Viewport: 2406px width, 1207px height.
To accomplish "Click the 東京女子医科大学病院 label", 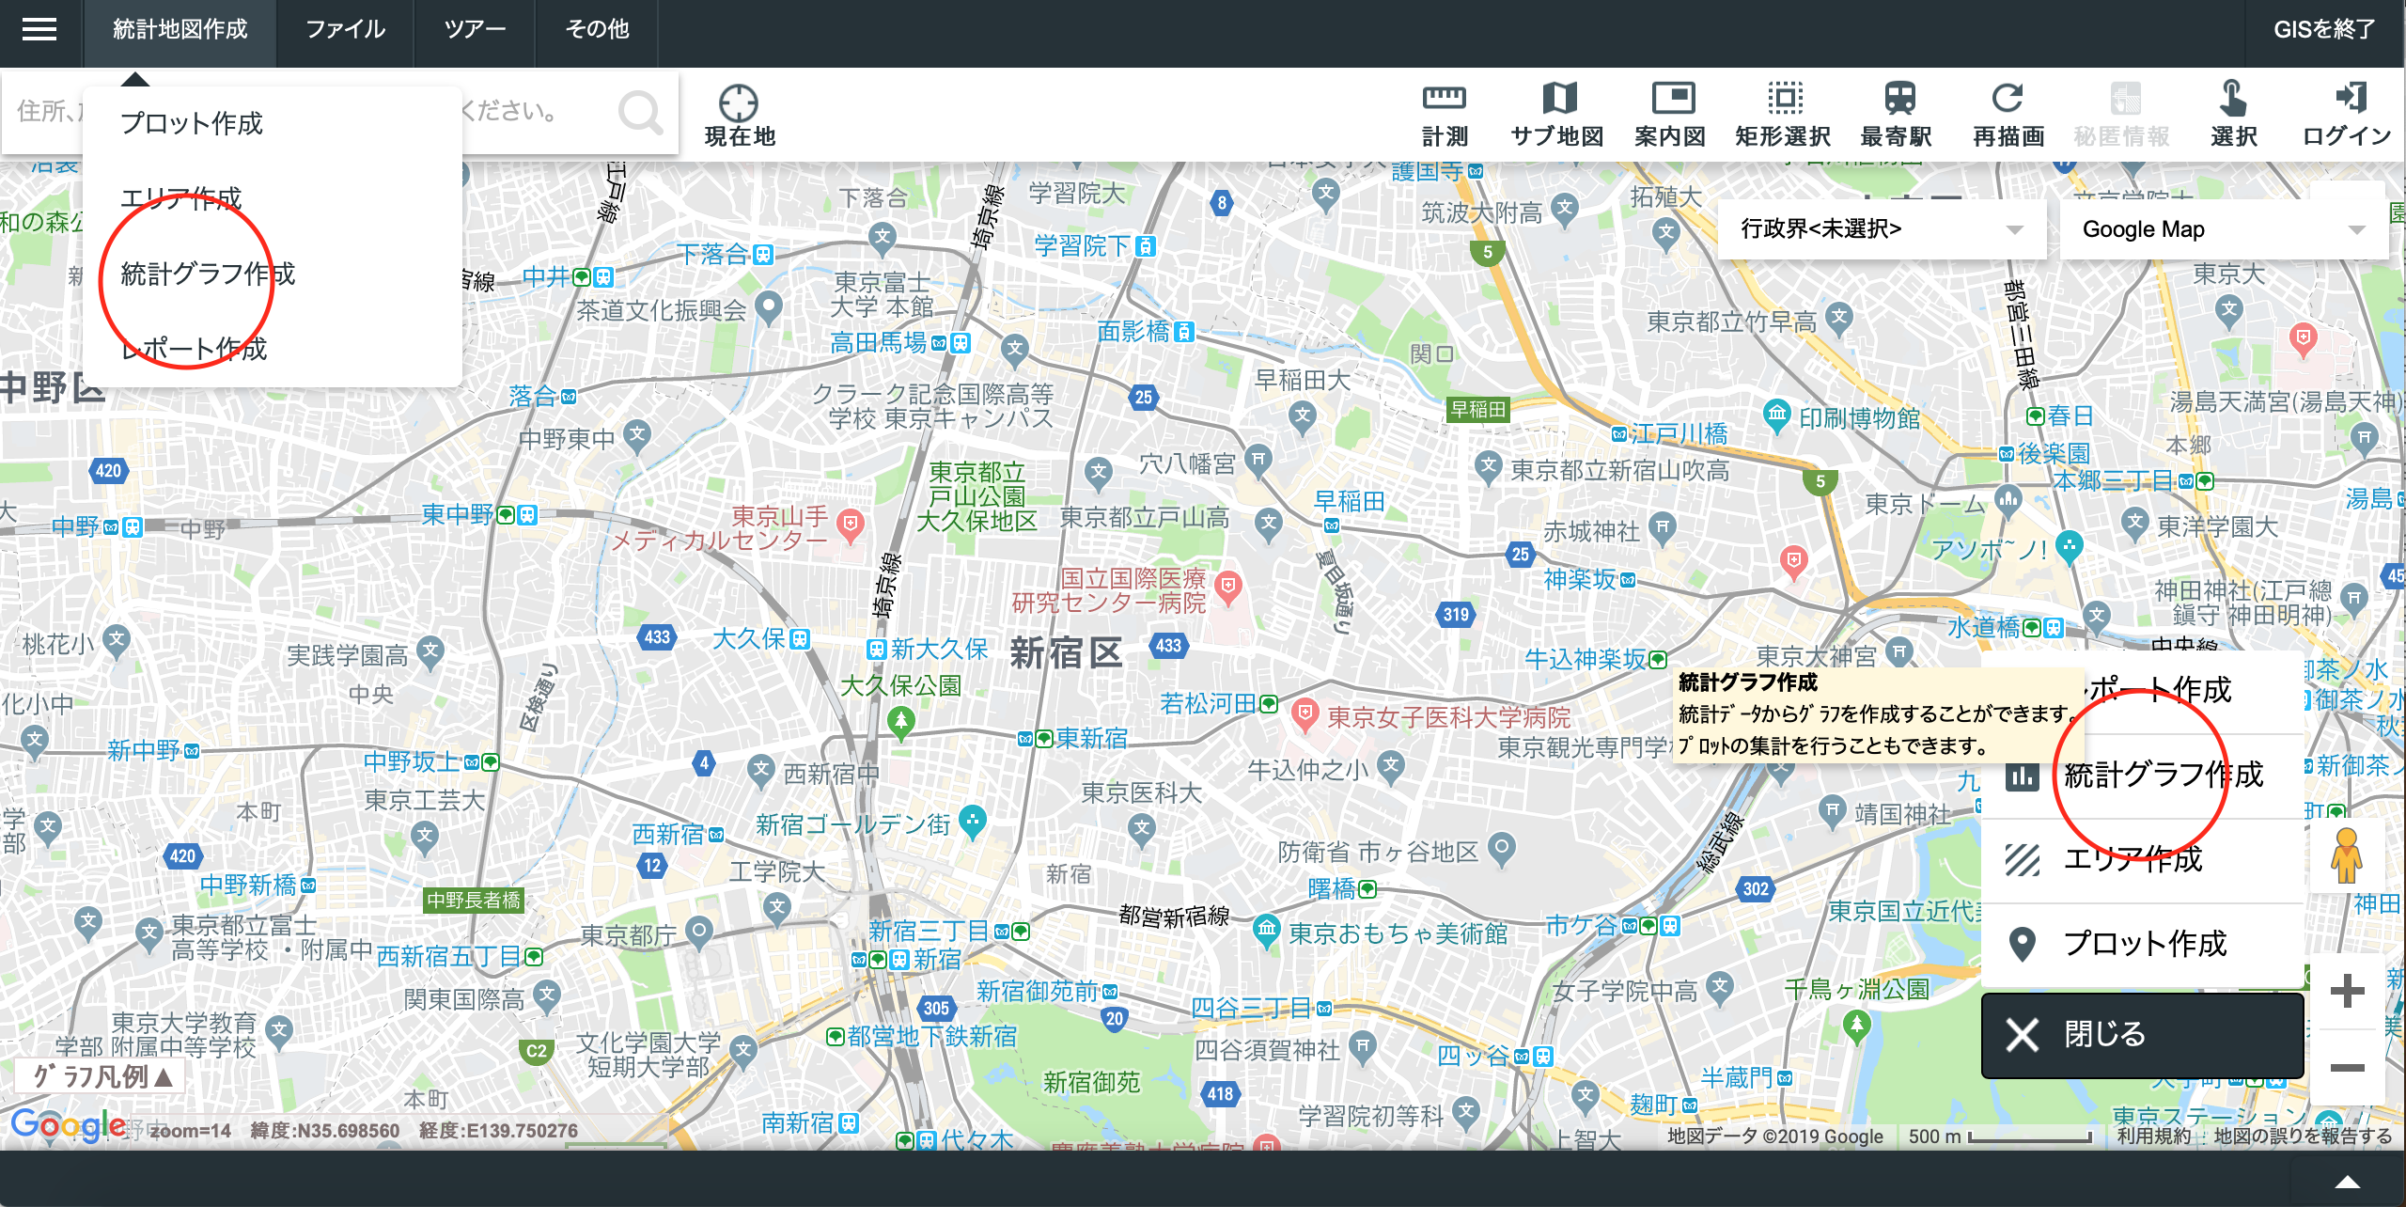I will click(1448, 718).
